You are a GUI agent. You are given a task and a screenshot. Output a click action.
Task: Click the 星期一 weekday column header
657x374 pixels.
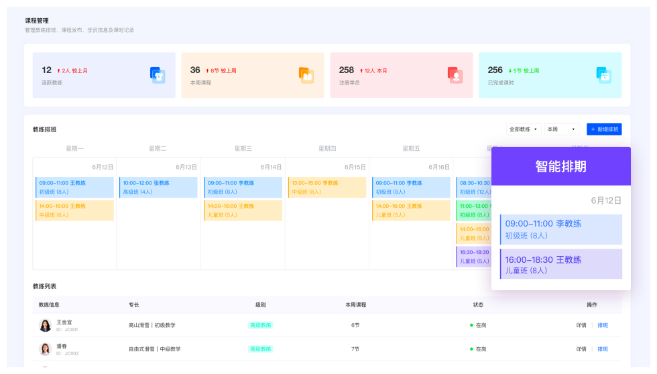pos(74,149)
